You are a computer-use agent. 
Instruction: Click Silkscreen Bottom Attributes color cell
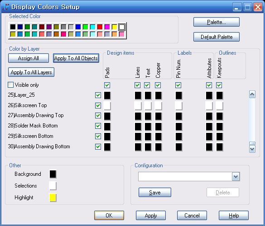click(x=209, y=137)
